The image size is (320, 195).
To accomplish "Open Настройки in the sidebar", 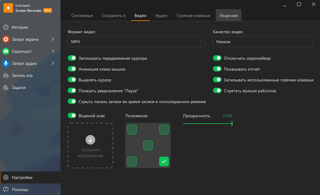I will click(30, 177).
